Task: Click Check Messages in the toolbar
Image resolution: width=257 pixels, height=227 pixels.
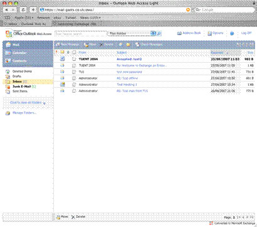Action: point(149,45)
